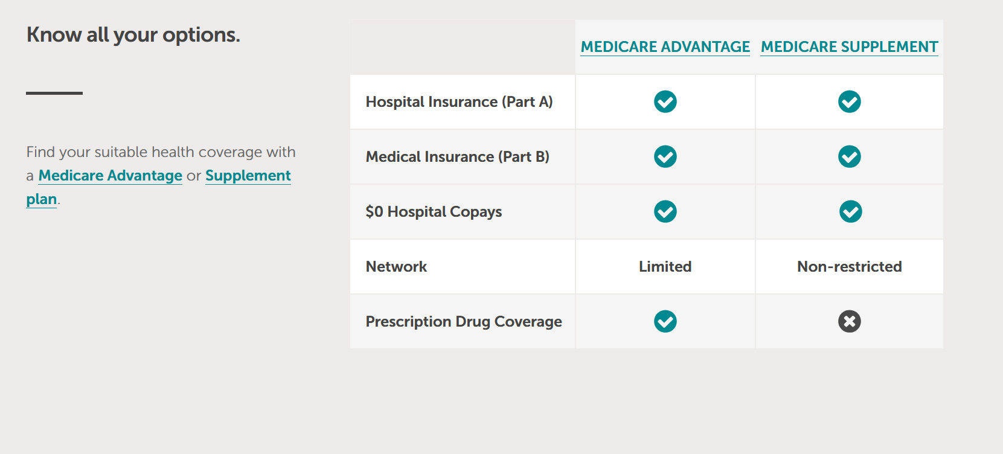Follow the Supplement plan link in paragraph
The image size is (1003, 454).
click(248, 176)
